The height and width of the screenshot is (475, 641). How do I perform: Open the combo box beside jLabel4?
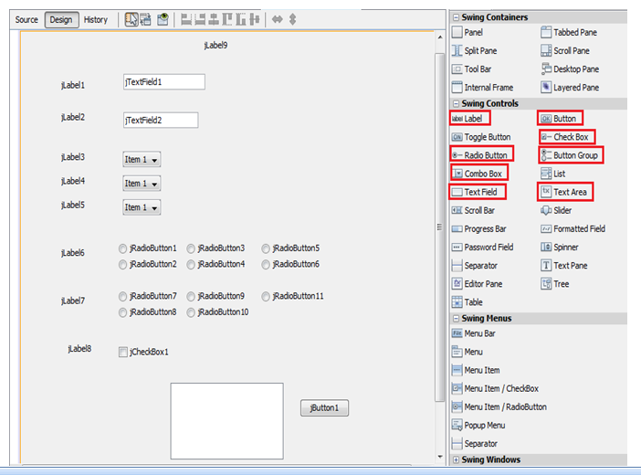pos(142,184)
